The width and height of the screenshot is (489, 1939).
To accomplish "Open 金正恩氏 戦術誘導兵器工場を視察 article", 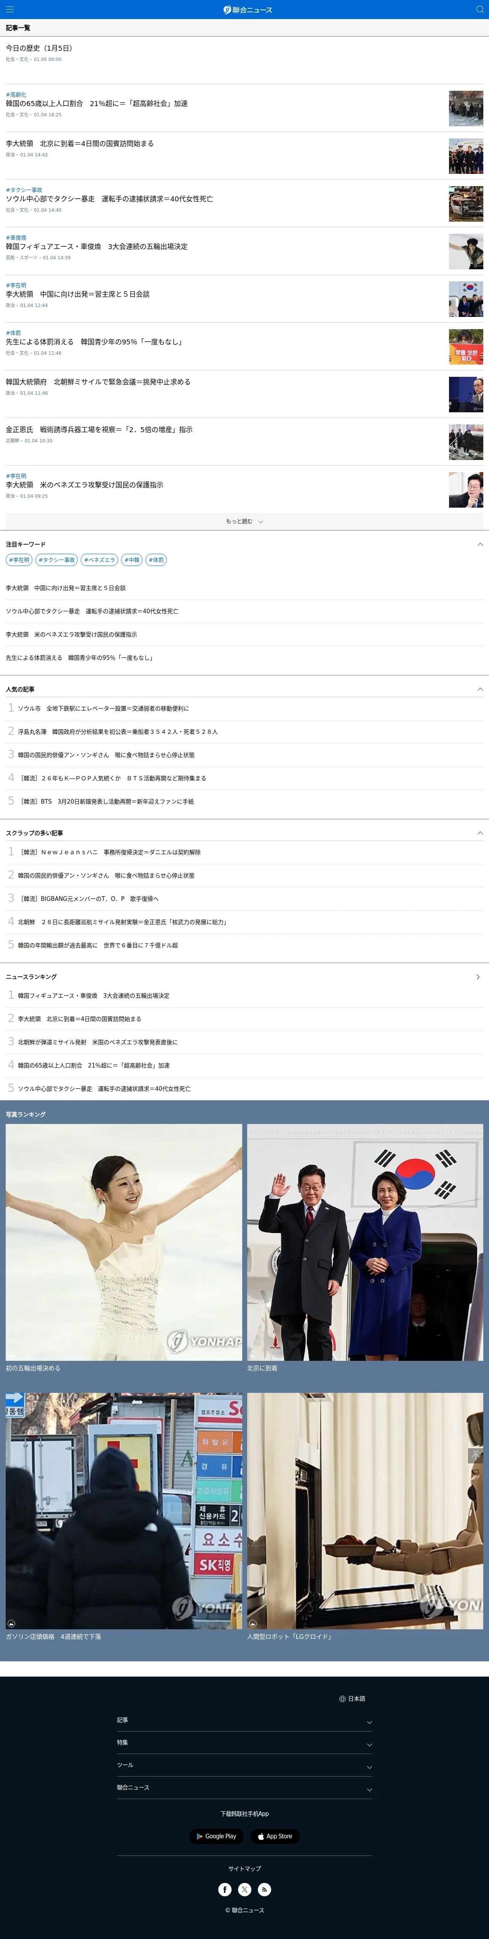I will [x=99, y=430].
